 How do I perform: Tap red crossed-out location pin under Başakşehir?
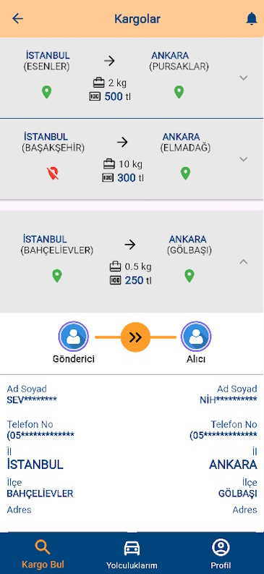coord(53,173)
